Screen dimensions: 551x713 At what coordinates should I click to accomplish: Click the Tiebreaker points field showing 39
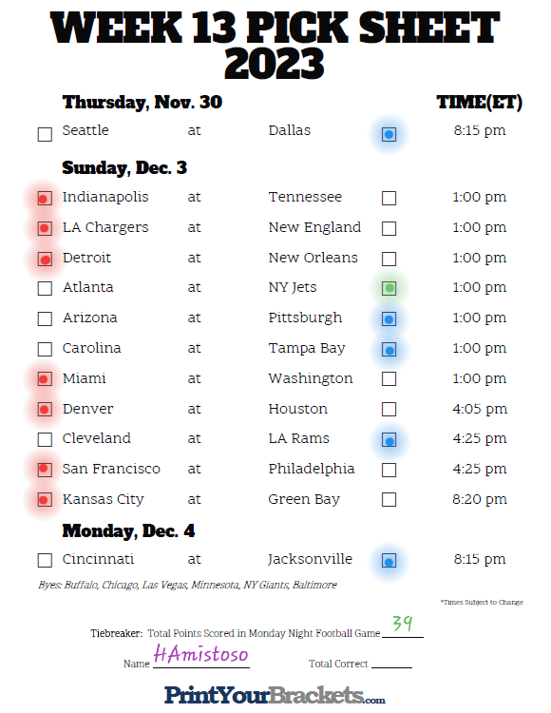(x=403, y=626)
